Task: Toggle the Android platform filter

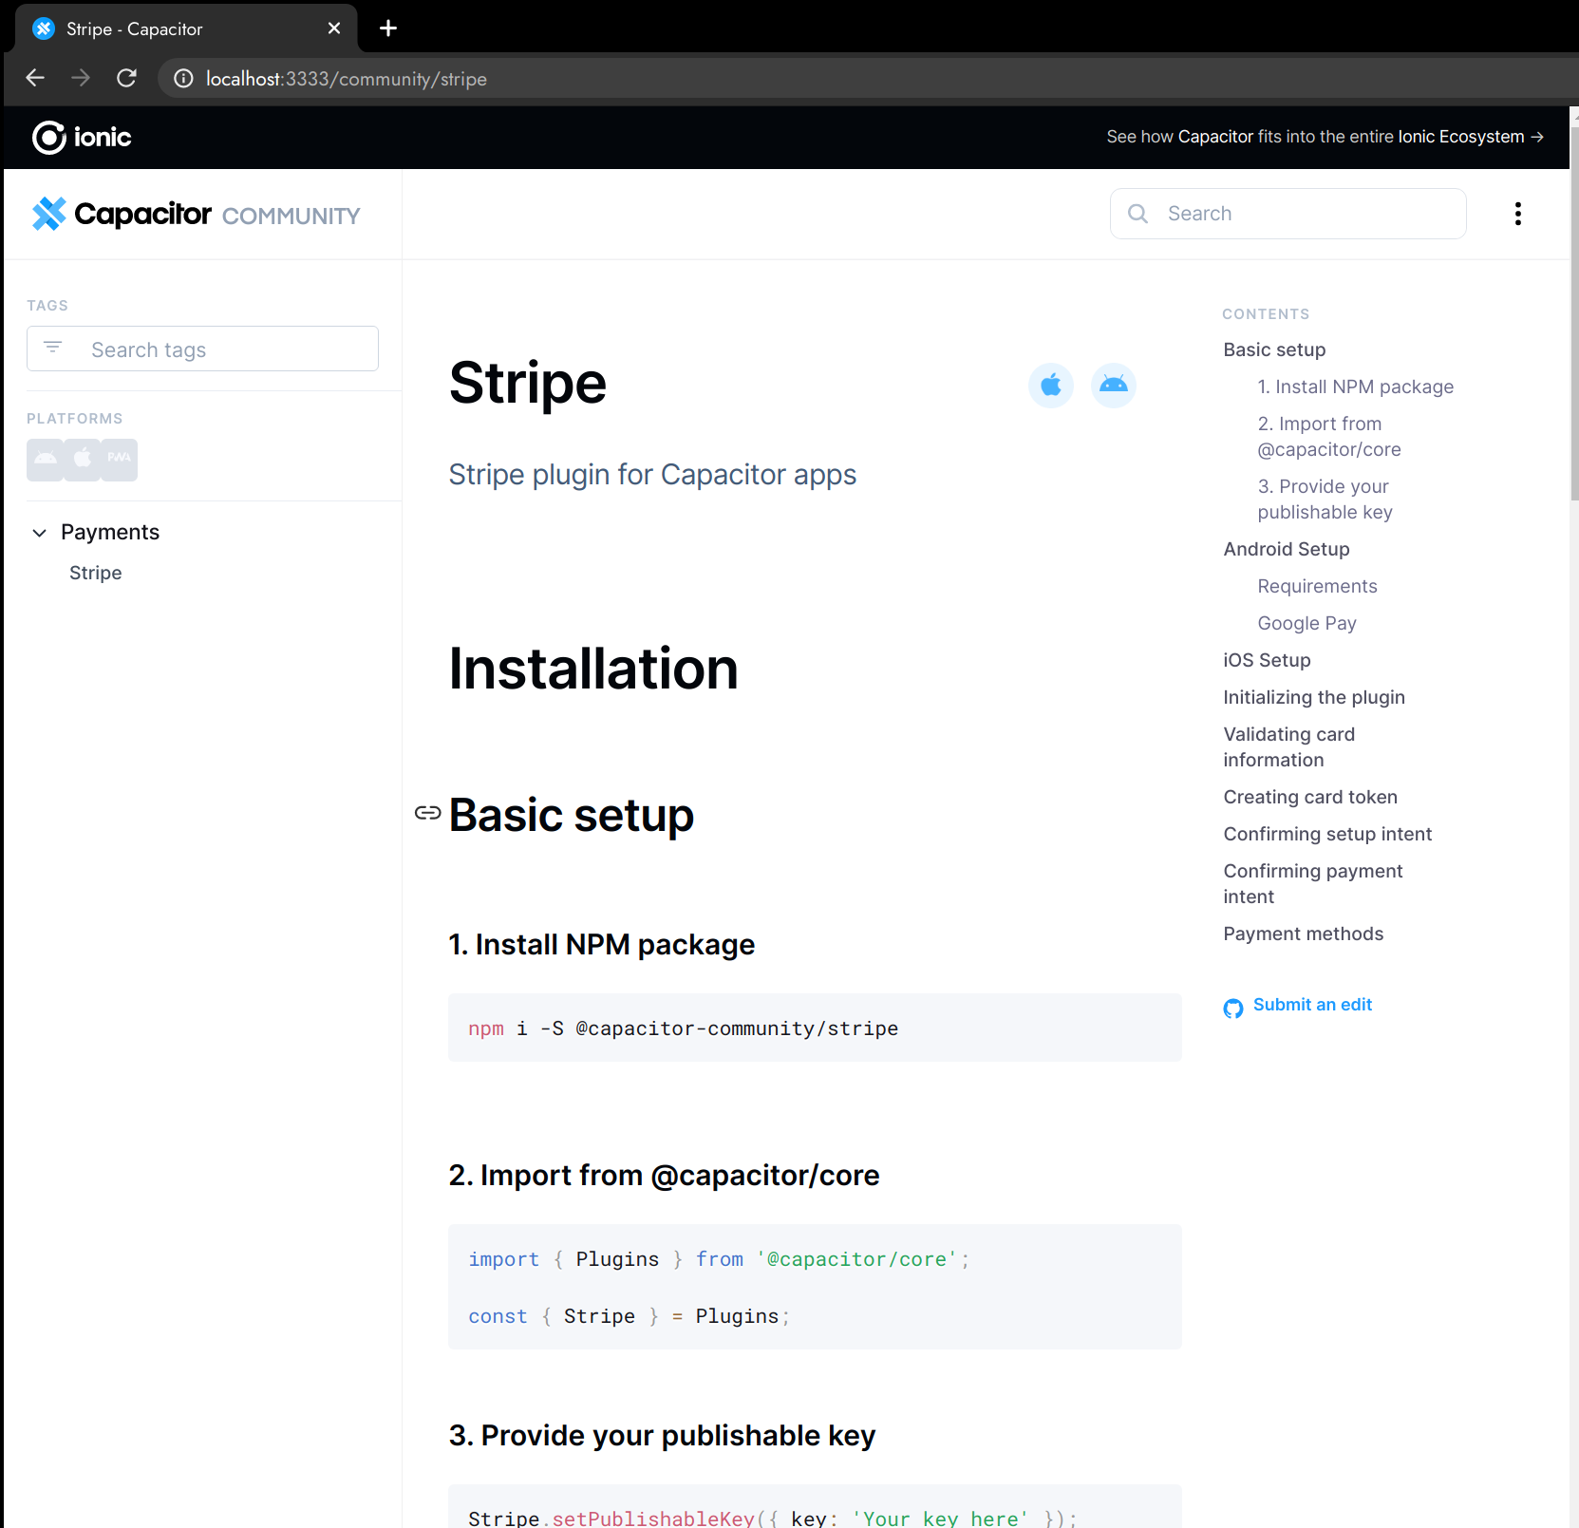Action: coord(46,460)
